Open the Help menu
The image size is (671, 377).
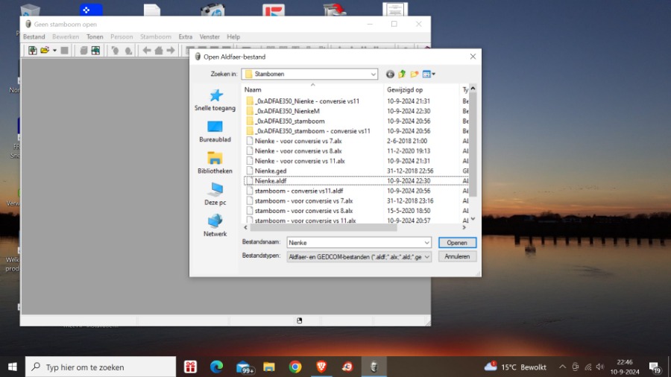click(x=233, y=37)
